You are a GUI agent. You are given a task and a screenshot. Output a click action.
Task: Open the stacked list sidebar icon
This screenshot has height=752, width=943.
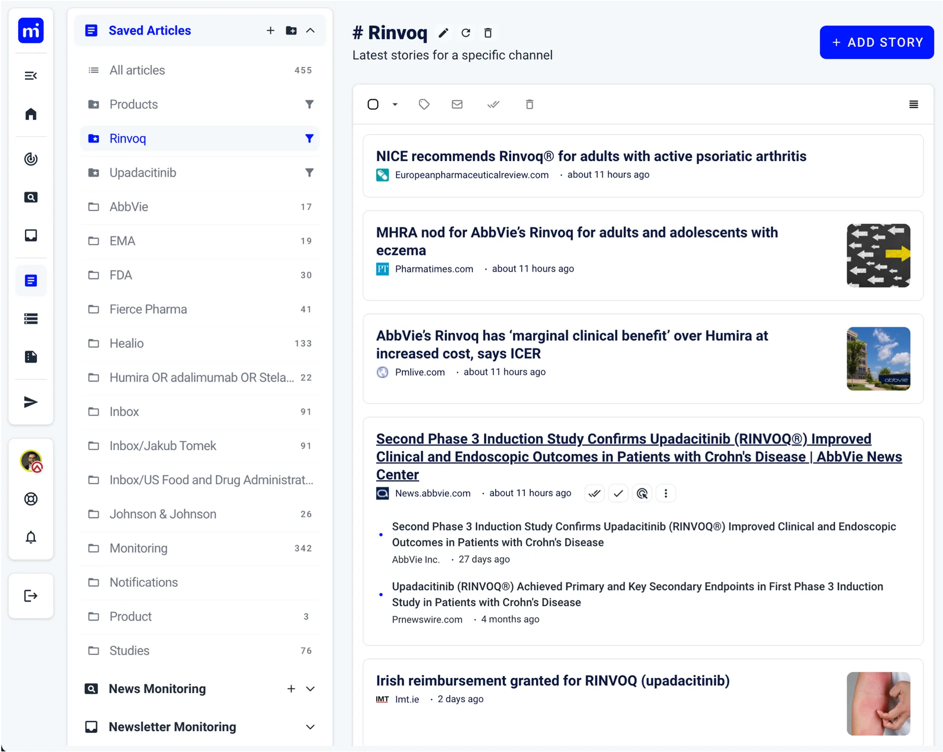coord(31,319)
